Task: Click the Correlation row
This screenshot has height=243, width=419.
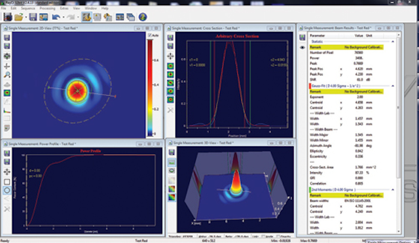Action: [x=346, y=184]
